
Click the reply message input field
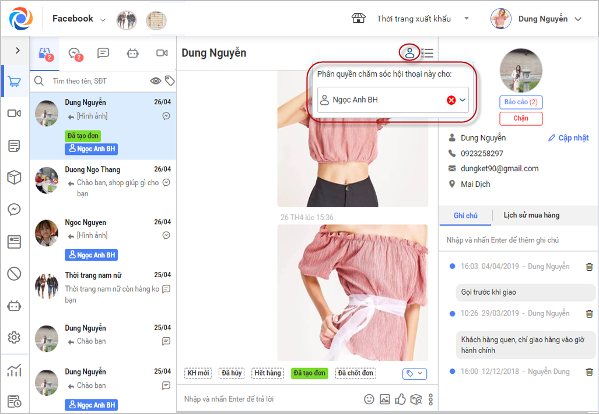coord(267,399)
